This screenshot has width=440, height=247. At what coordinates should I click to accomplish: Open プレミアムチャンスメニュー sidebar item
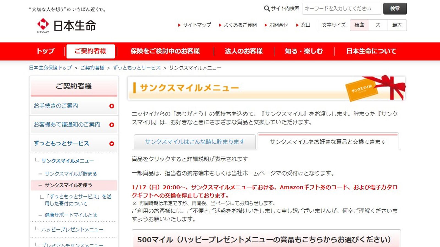coord(72,245)
